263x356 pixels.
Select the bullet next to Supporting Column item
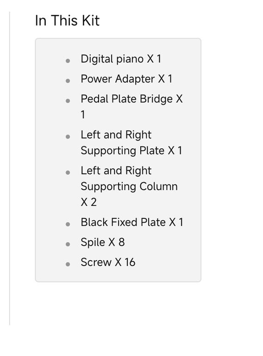[x=68, y=172]
